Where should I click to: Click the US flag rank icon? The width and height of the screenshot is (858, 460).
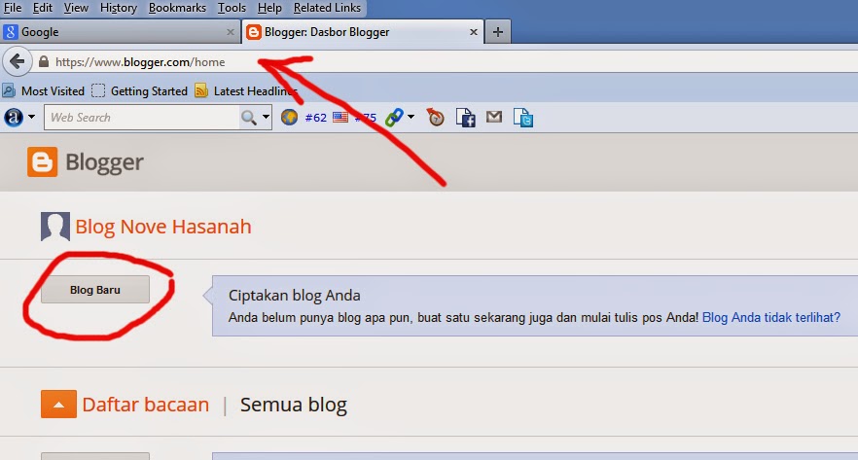340,117
